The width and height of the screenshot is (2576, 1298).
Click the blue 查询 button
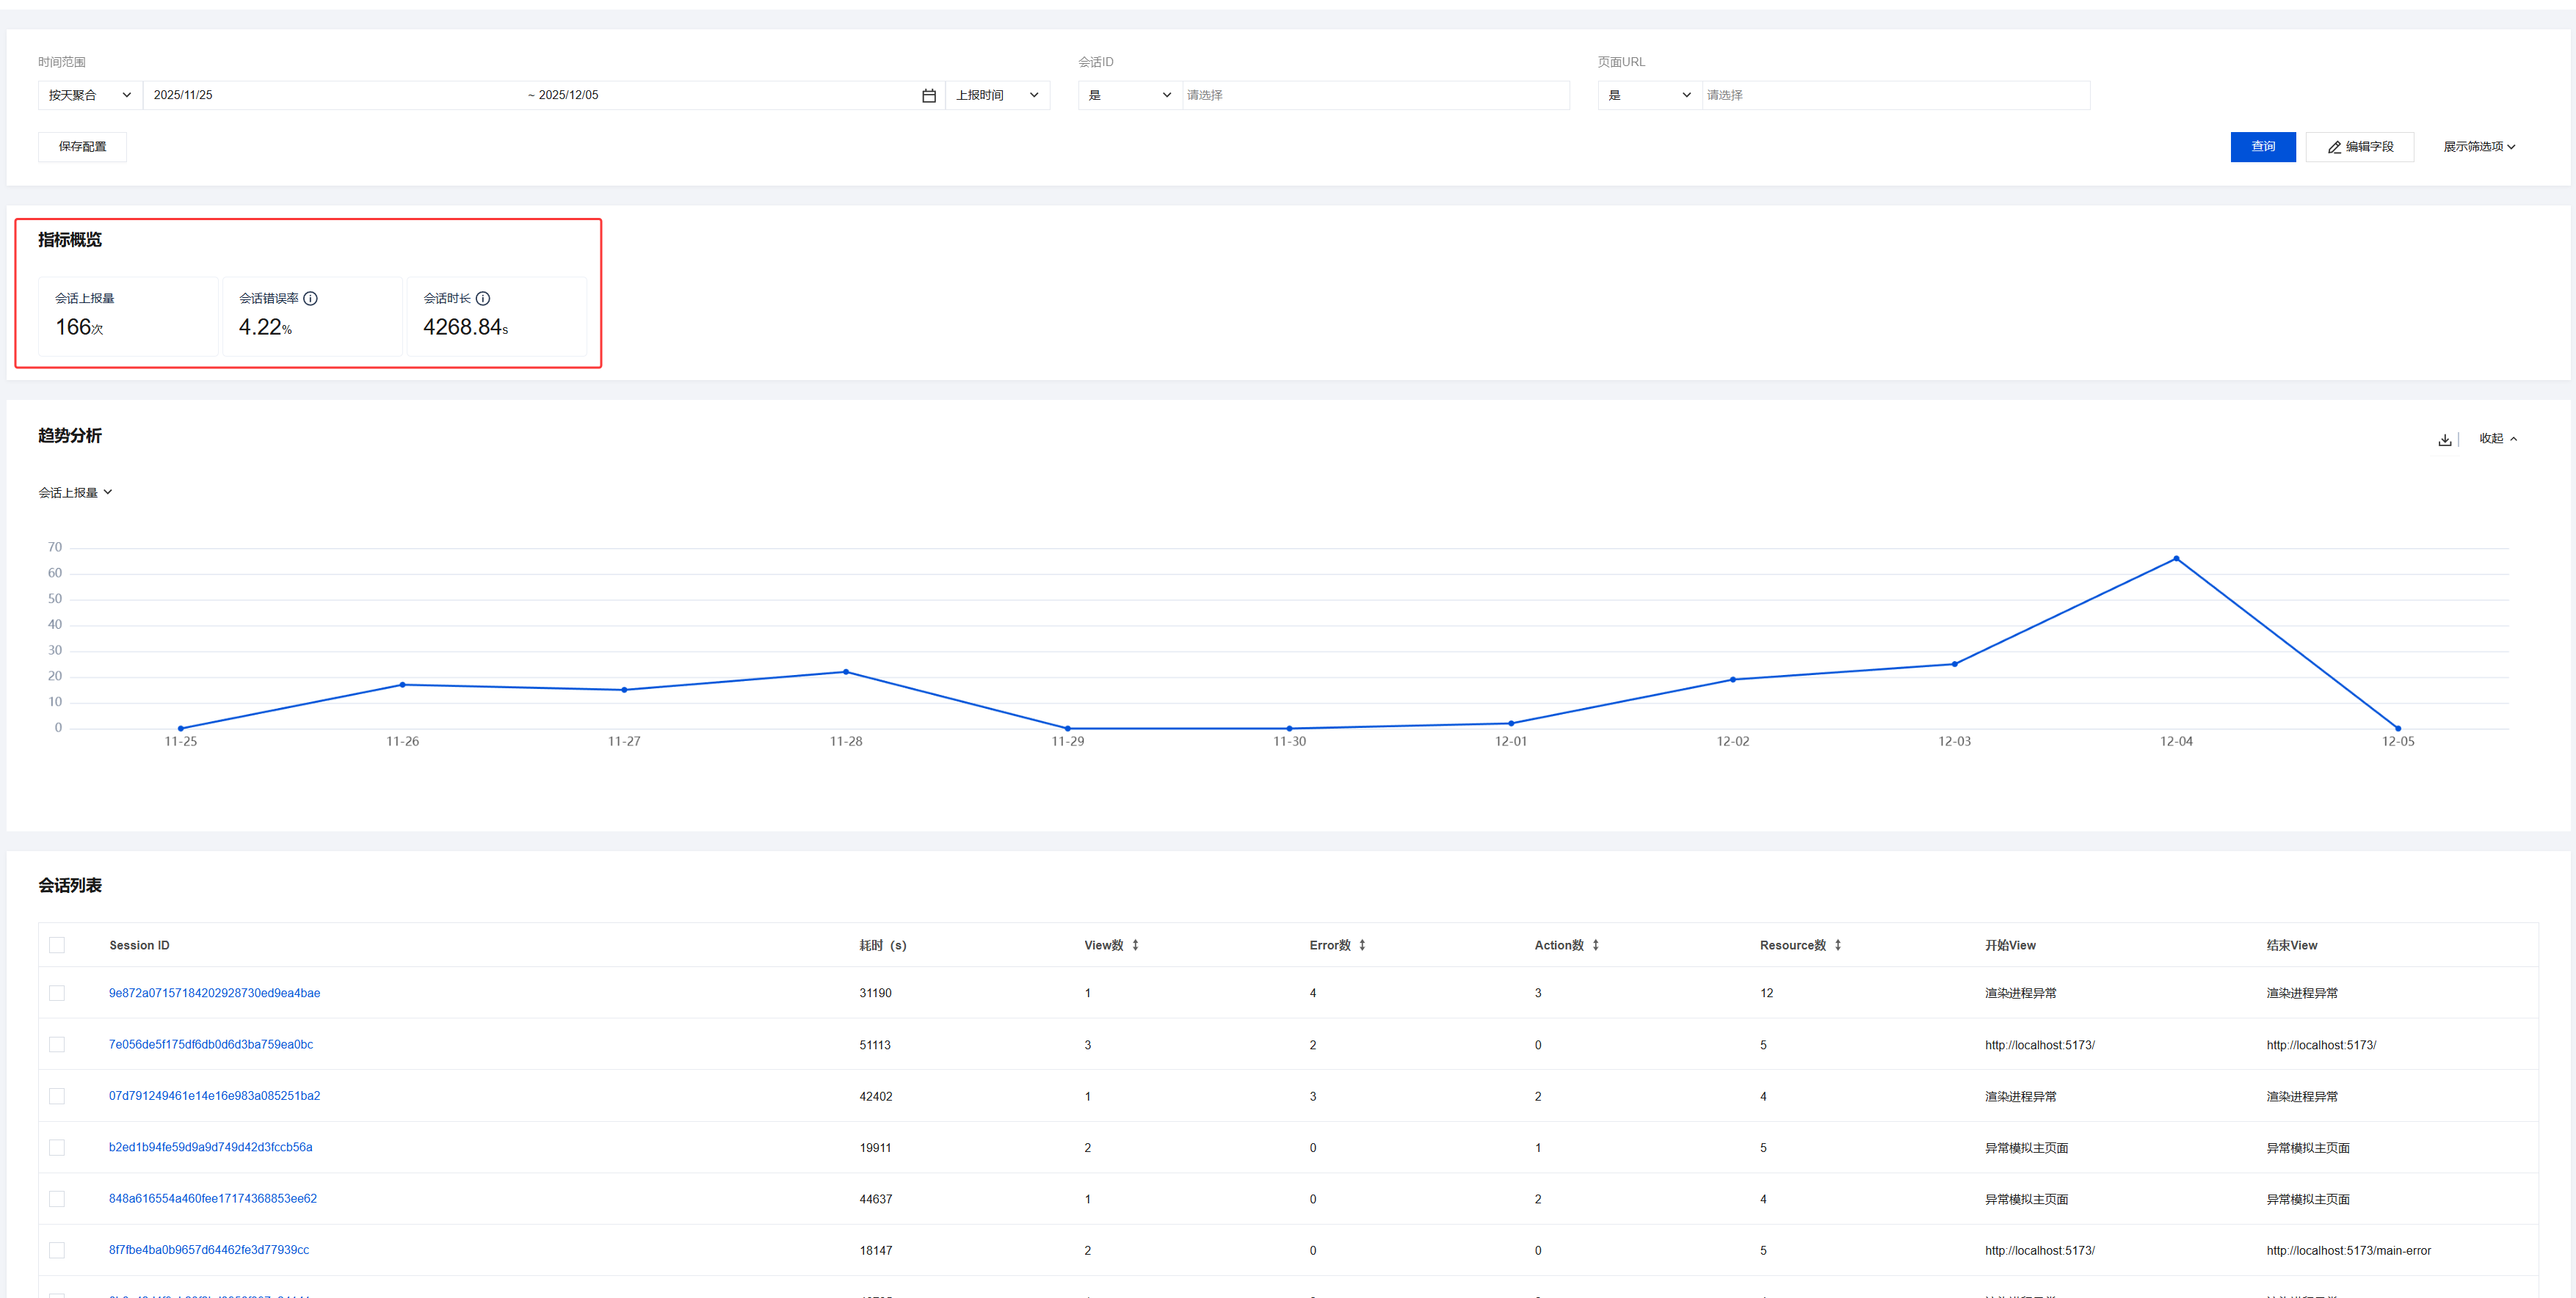(x=2262, y=147)
